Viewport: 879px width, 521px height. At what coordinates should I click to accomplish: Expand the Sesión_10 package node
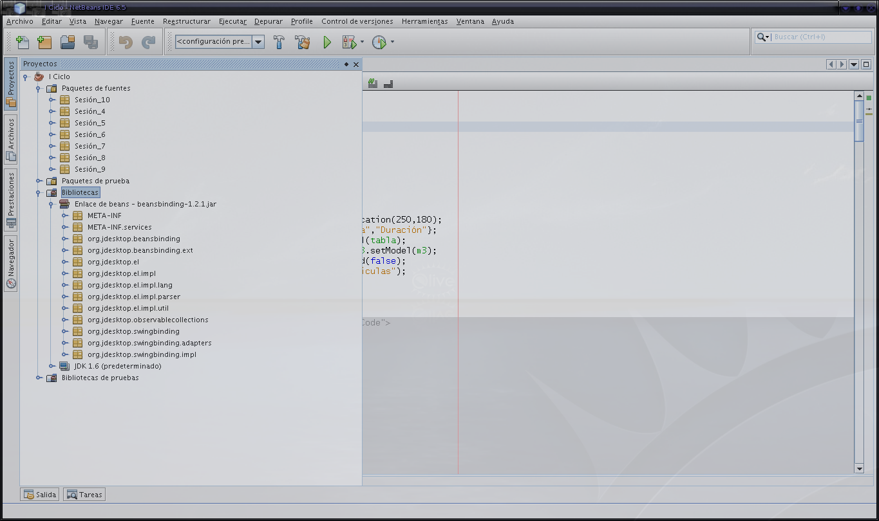[52, 100]
